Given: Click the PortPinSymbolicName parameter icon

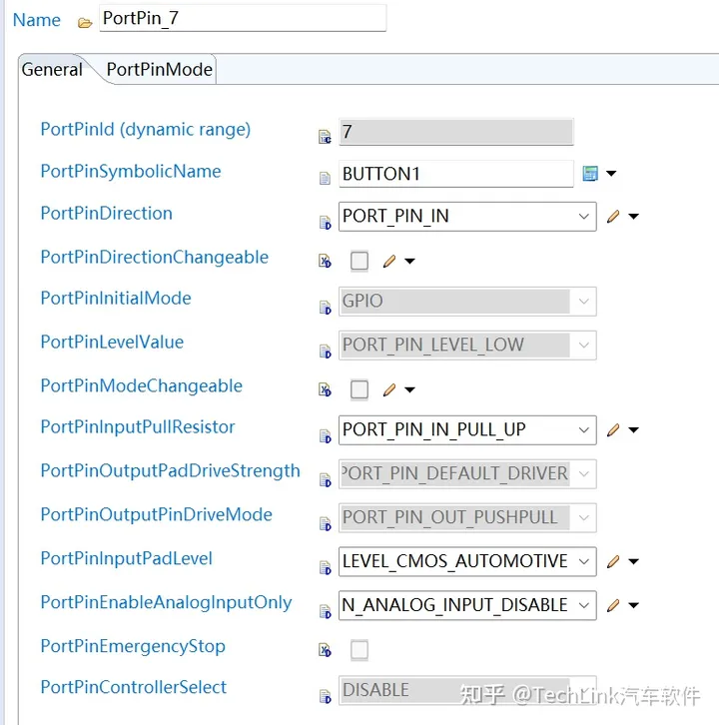Looking at the screenshot, I should click(326, 178).
